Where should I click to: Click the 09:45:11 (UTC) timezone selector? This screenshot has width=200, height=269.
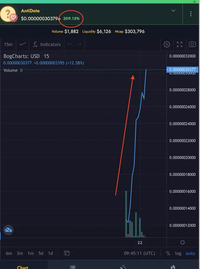point(140,253)
